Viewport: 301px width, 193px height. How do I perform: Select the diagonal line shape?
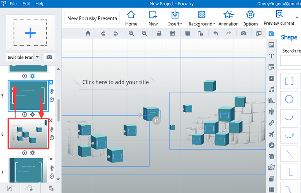point(289,154)
